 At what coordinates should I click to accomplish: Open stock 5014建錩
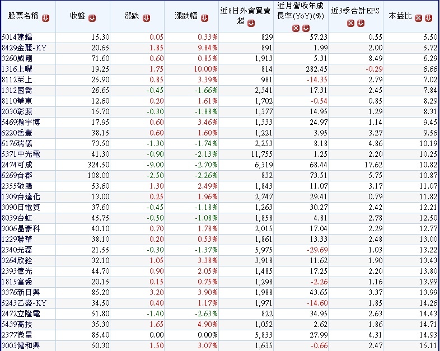click(x=17, y=37)
